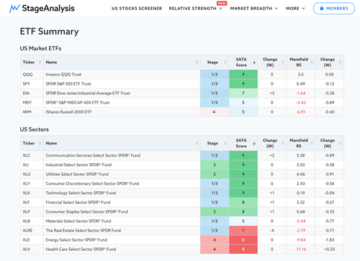The image size is (360, 261).
Task: Sort US Sectors table by Ticker
Action: [x=32, y=143]
